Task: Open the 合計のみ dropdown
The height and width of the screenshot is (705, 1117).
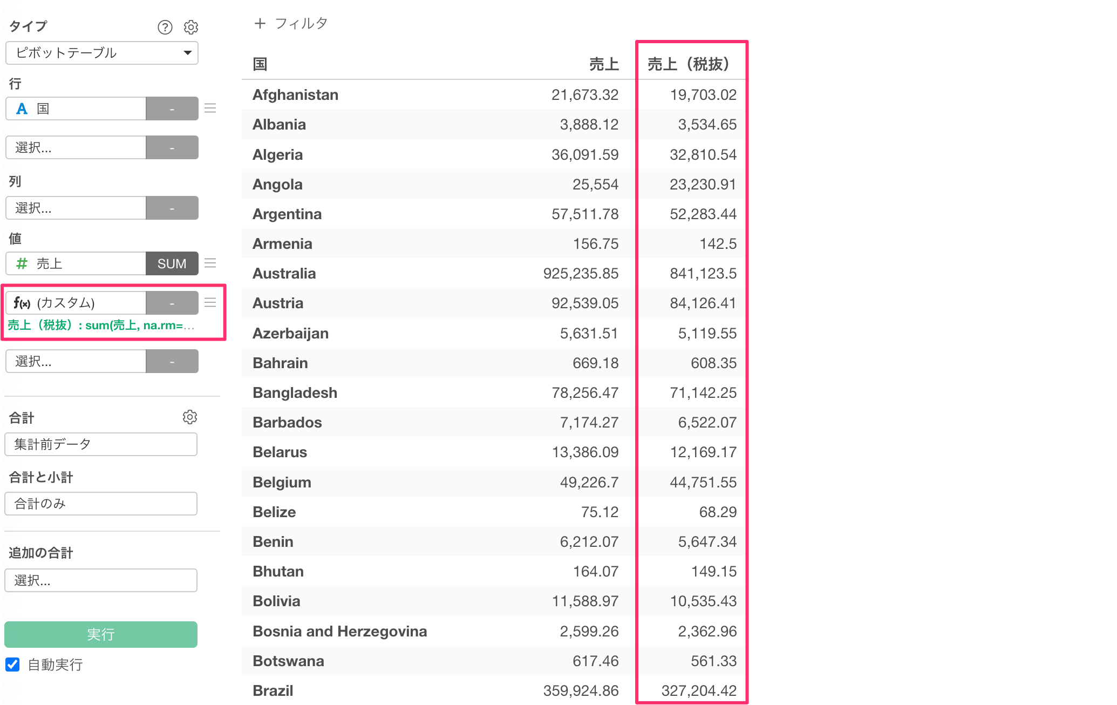Action: [101, 504]
